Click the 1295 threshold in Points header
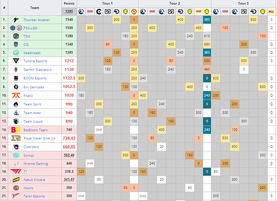This screenshot has height=201, width=277. pos(69,12)
